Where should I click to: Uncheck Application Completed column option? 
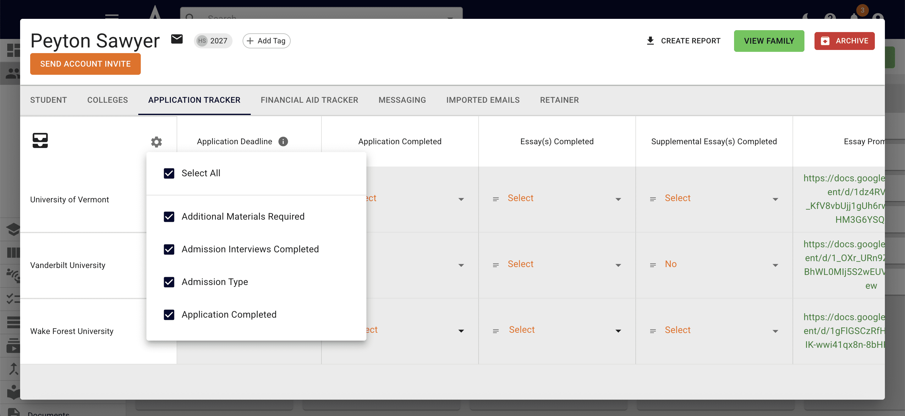(169, 315)
